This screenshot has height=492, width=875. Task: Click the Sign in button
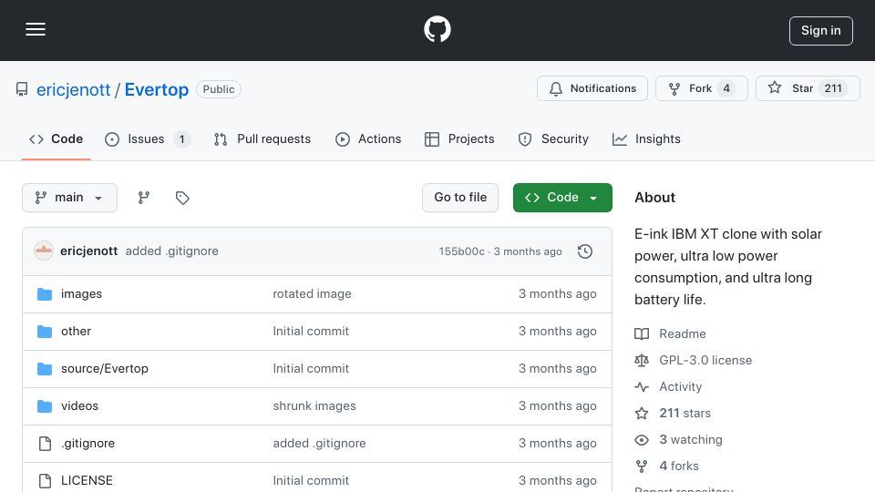point(820,31)
